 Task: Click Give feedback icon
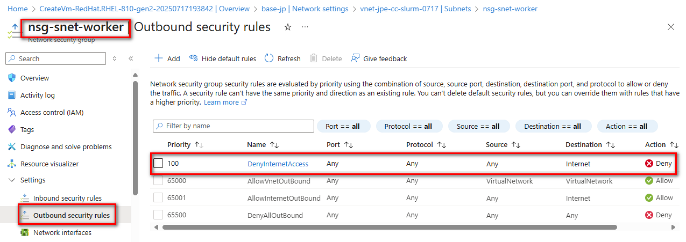[x=355, y=58]
